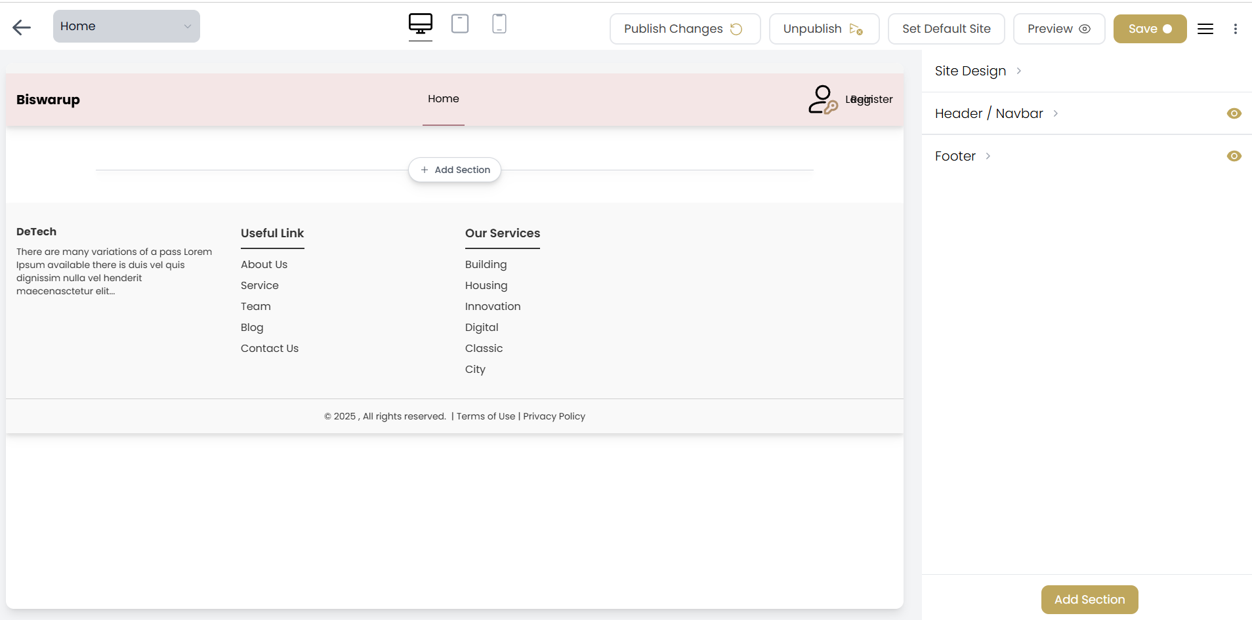1252x620 pixels.
Task: Open the hamburger menu near Save
Action: pos(1206,29)
